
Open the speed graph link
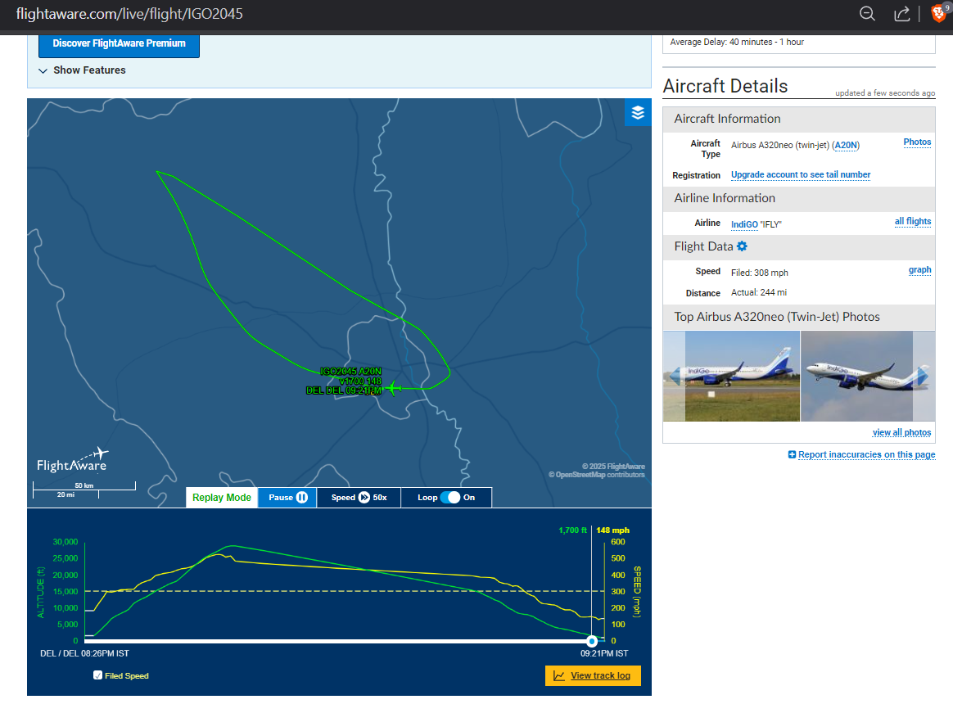919,270
